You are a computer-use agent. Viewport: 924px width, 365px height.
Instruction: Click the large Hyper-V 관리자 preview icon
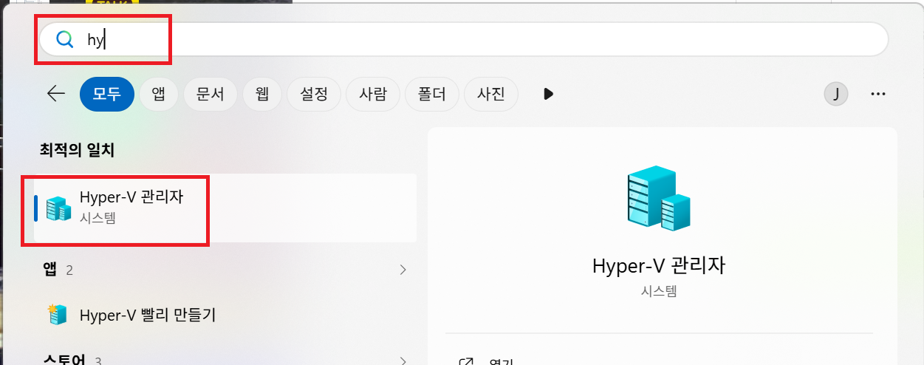click(x=658, y=199)
